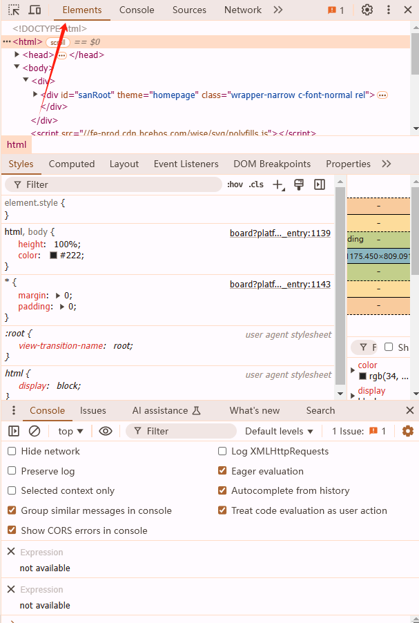Expand the margin shorthand property
Viewport: 419px width, 623px height.
click(x=58, y=296)
